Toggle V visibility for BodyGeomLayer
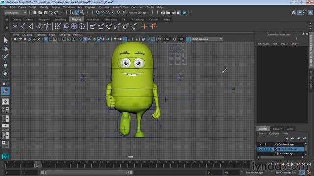Image resolution: width=314 pixels, height=176 pixels. 260,149
